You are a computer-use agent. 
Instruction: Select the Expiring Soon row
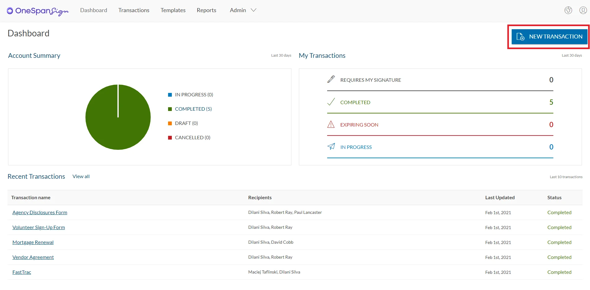(440, 125)
